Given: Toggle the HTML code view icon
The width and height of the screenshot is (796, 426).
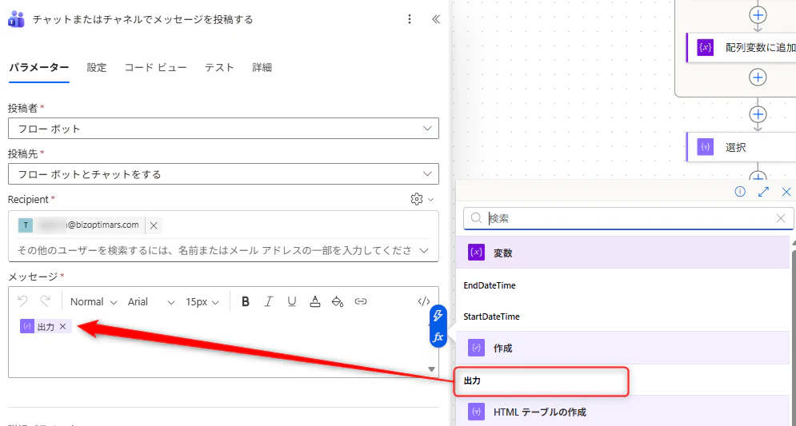Looking at the screenshot, I should (424, 302).
